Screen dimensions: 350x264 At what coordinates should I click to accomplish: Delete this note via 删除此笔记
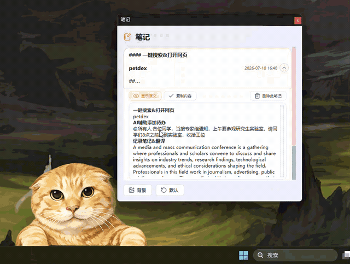point(268,96)
